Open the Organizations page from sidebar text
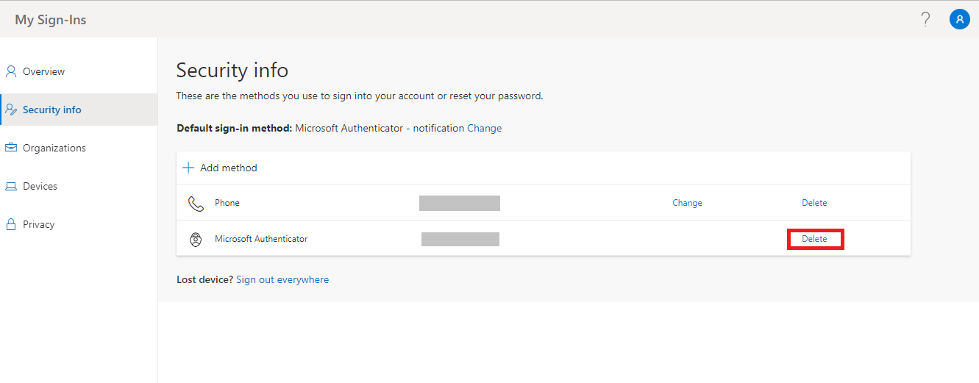Image resolution: width=979 pixels, height=383 pixels. (x=54, y=148)
